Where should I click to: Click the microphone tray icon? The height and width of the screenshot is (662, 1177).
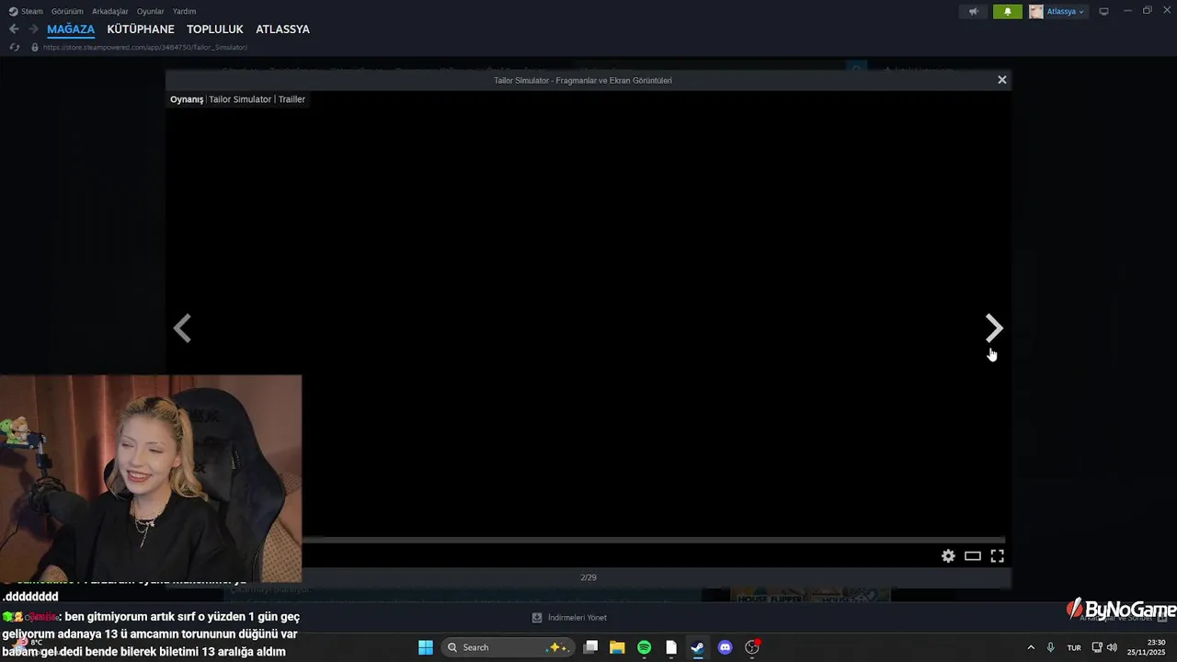click(1050, 647)
